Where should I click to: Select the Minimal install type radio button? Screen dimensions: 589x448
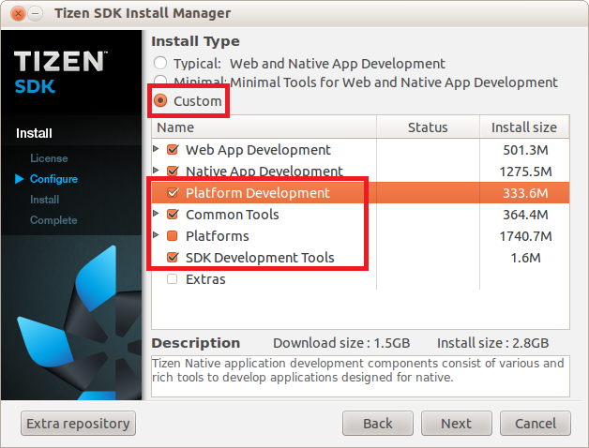point(160,80)
